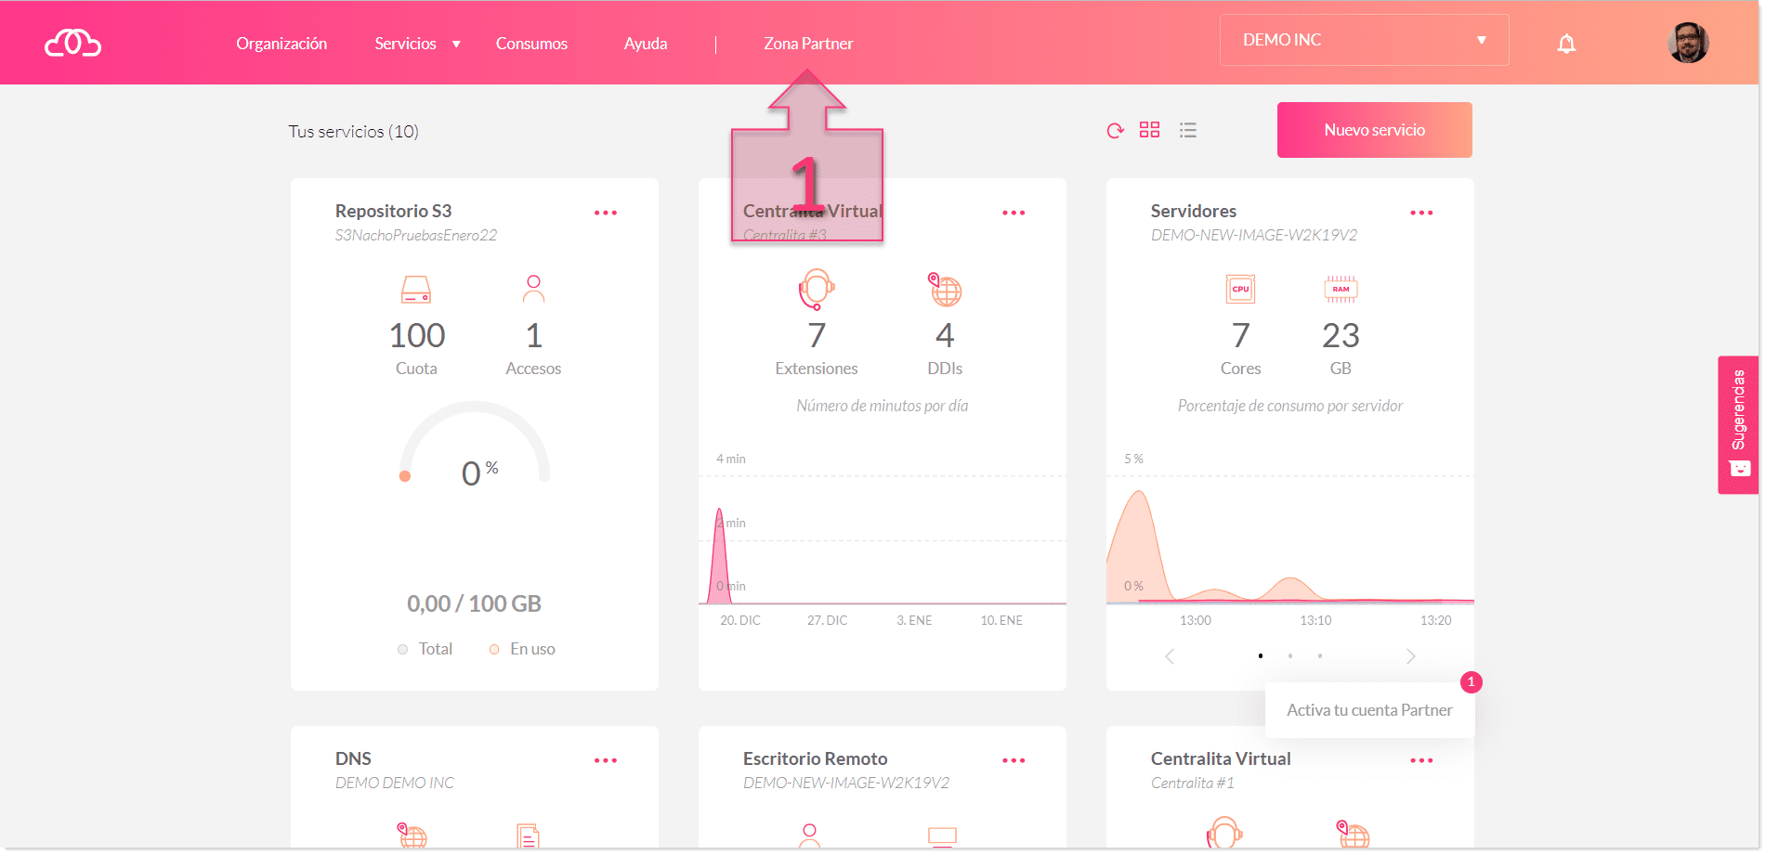Open the Servidores card title
Screen dimensions: 1766x855
[1194, 211]
